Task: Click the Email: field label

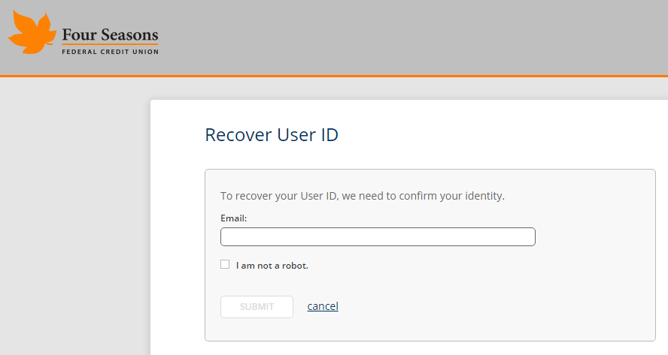Action: click(233, 218)
